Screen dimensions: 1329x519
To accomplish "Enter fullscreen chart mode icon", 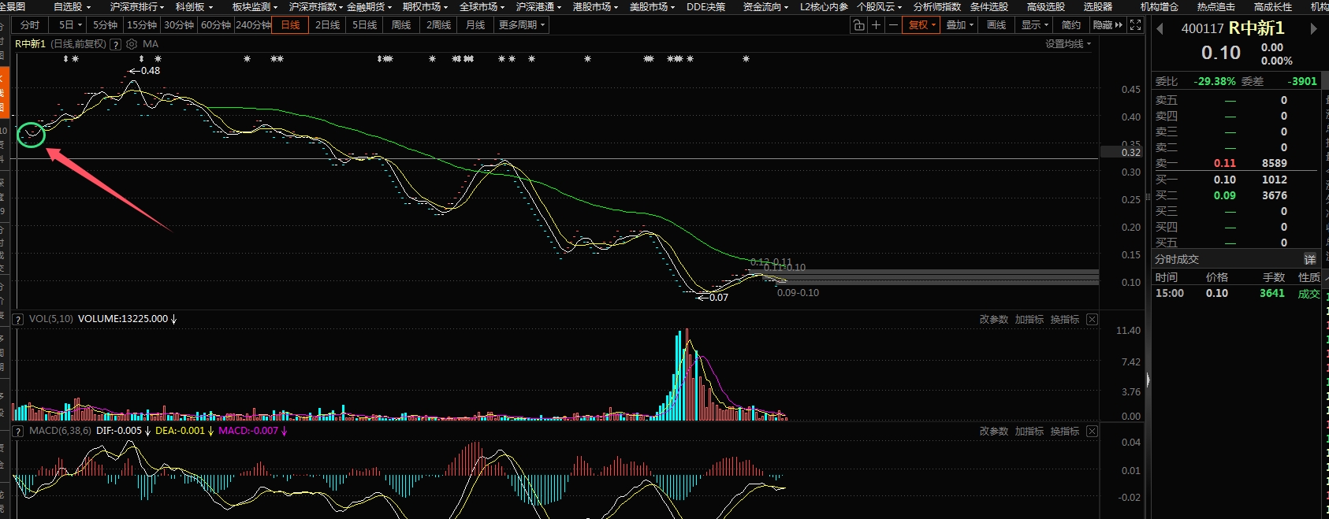I will [1135, 25].
